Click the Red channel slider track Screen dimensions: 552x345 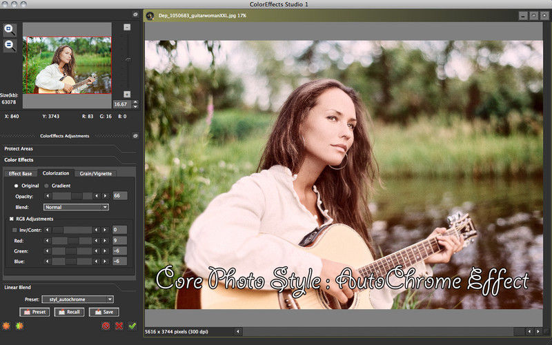click(x=72, y=241)
